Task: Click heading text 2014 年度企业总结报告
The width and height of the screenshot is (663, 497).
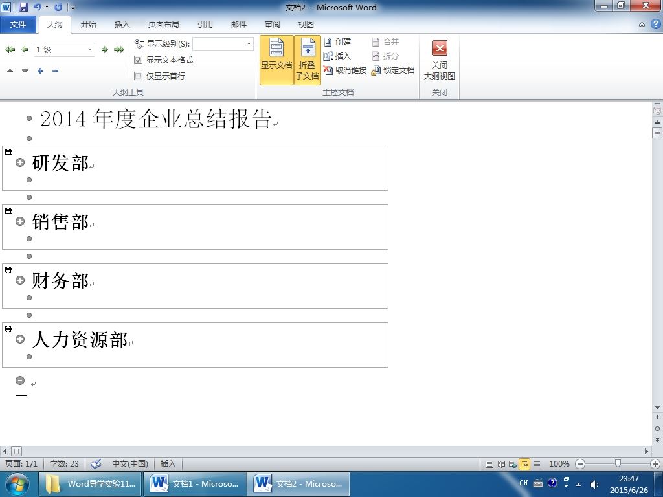Action: pos(155,119)
